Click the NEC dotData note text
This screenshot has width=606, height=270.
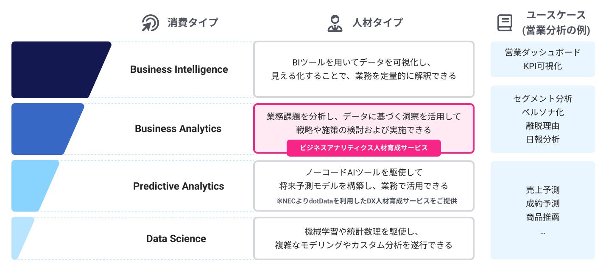[366, 201]
